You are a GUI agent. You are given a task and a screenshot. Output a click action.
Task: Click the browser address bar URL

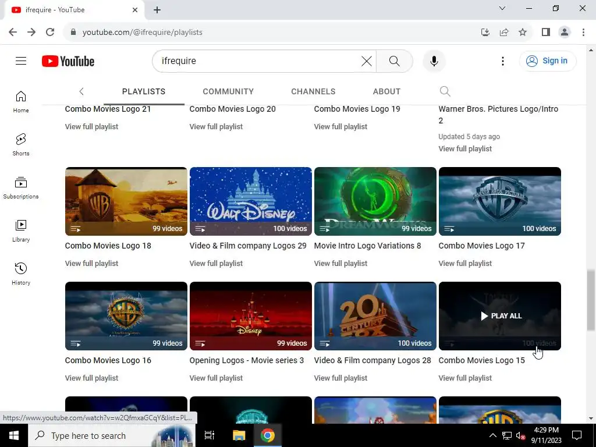coord(143,33)
